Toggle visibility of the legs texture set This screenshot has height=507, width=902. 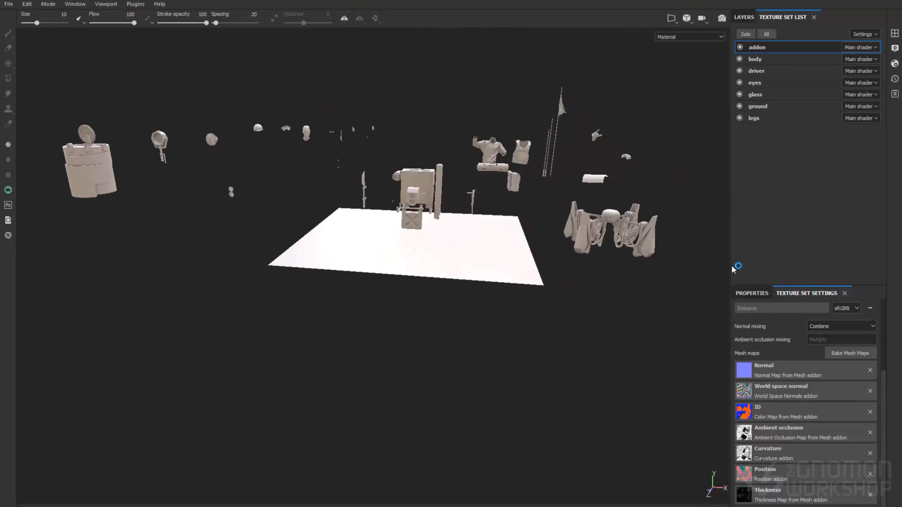(x=740, y=118)
